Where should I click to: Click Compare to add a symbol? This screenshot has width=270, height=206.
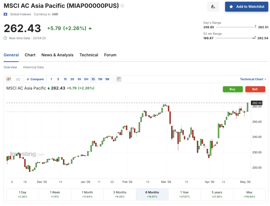35,79
